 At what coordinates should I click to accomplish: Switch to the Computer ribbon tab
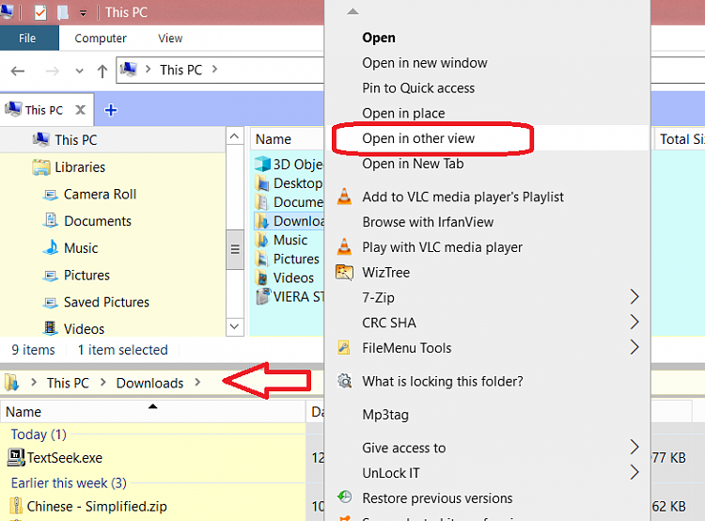pos(101,39)
